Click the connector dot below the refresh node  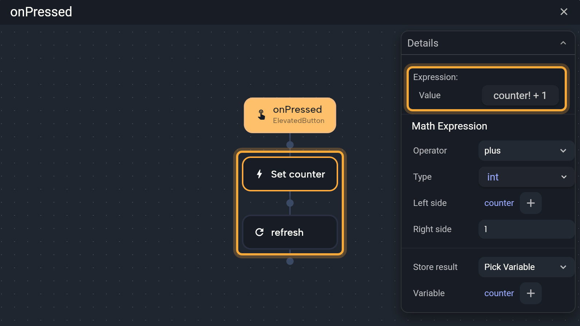click(290, 261)
